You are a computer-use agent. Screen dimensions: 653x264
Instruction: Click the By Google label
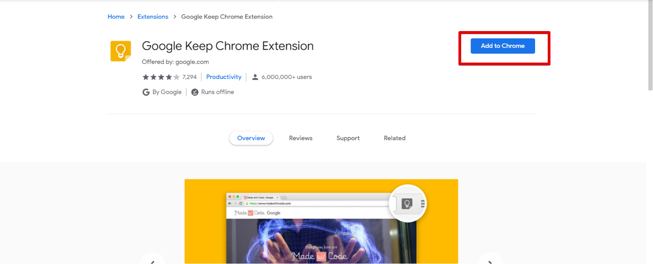(x=167, y=92)
